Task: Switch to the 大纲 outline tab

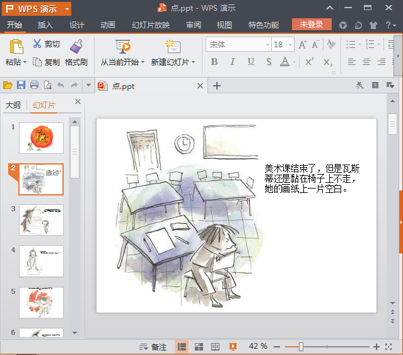Action: click(x=13, y=105)
